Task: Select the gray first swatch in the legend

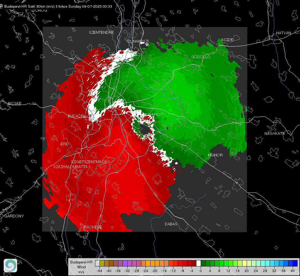Action: pyautogui.click(x=97, y=263)
